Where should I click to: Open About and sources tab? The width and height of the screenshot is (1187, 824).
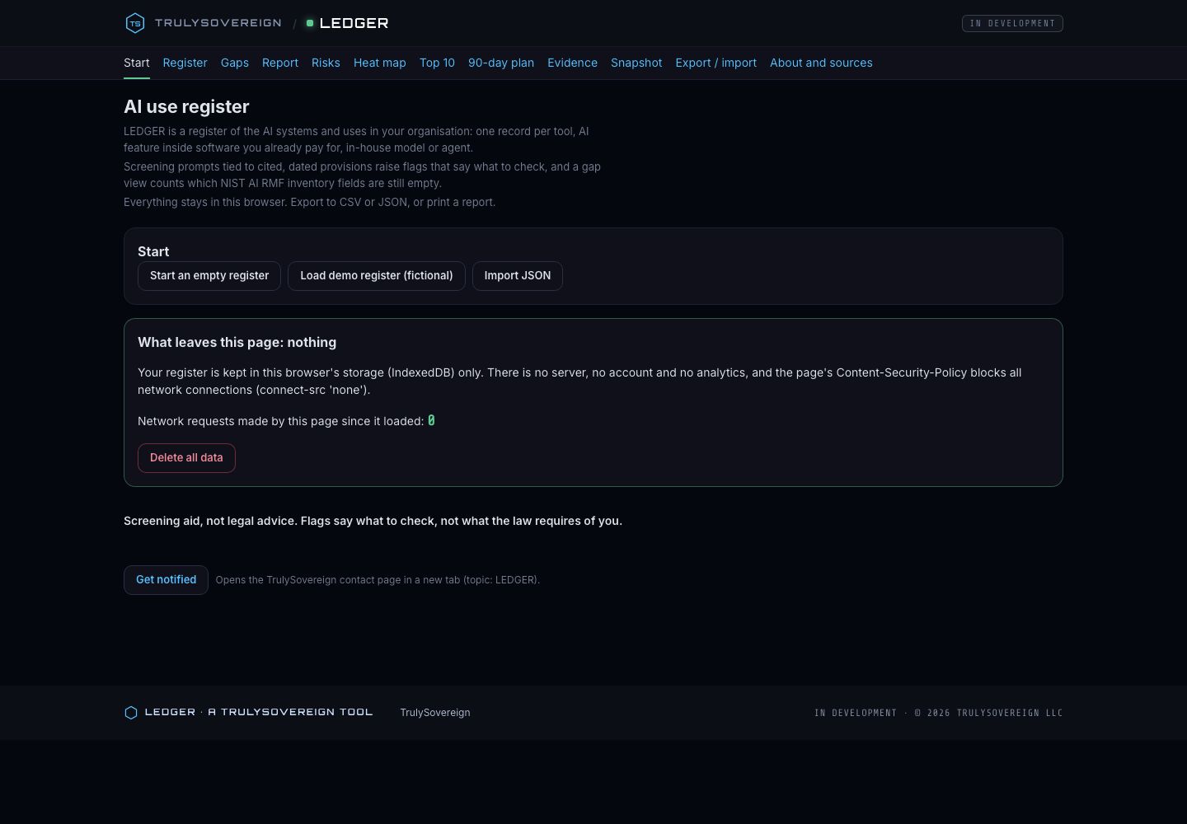click(x=821, y=63)
